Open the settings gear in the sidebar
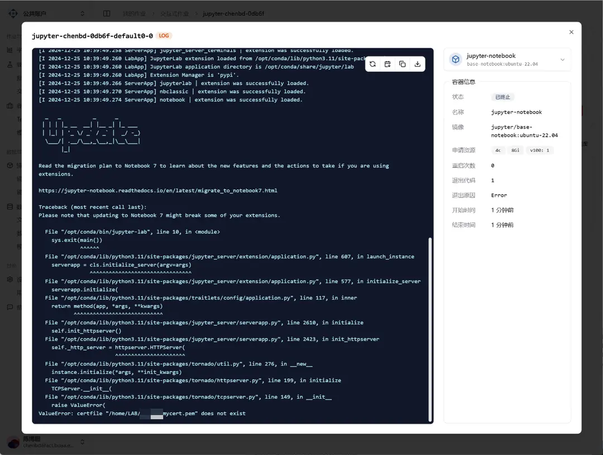This screenshot has width=603, height=455. pos(10,279)
